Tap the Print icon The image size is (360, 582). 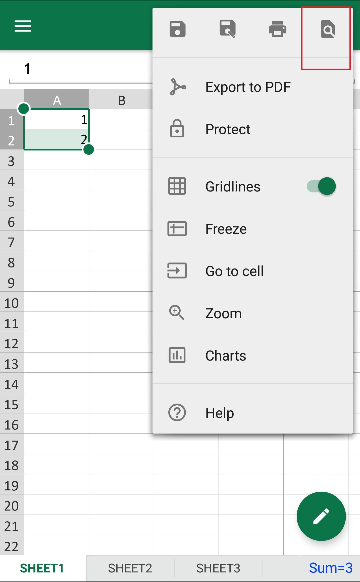click(278, 29)
